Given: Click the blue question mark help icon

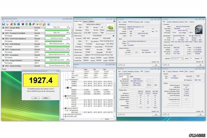Looking at the screenshot, I should (49, 24).
